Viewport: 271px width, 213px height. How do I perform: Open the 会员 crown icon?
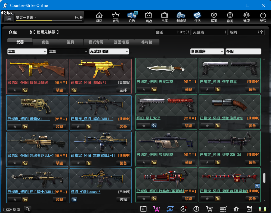[116, 17]
